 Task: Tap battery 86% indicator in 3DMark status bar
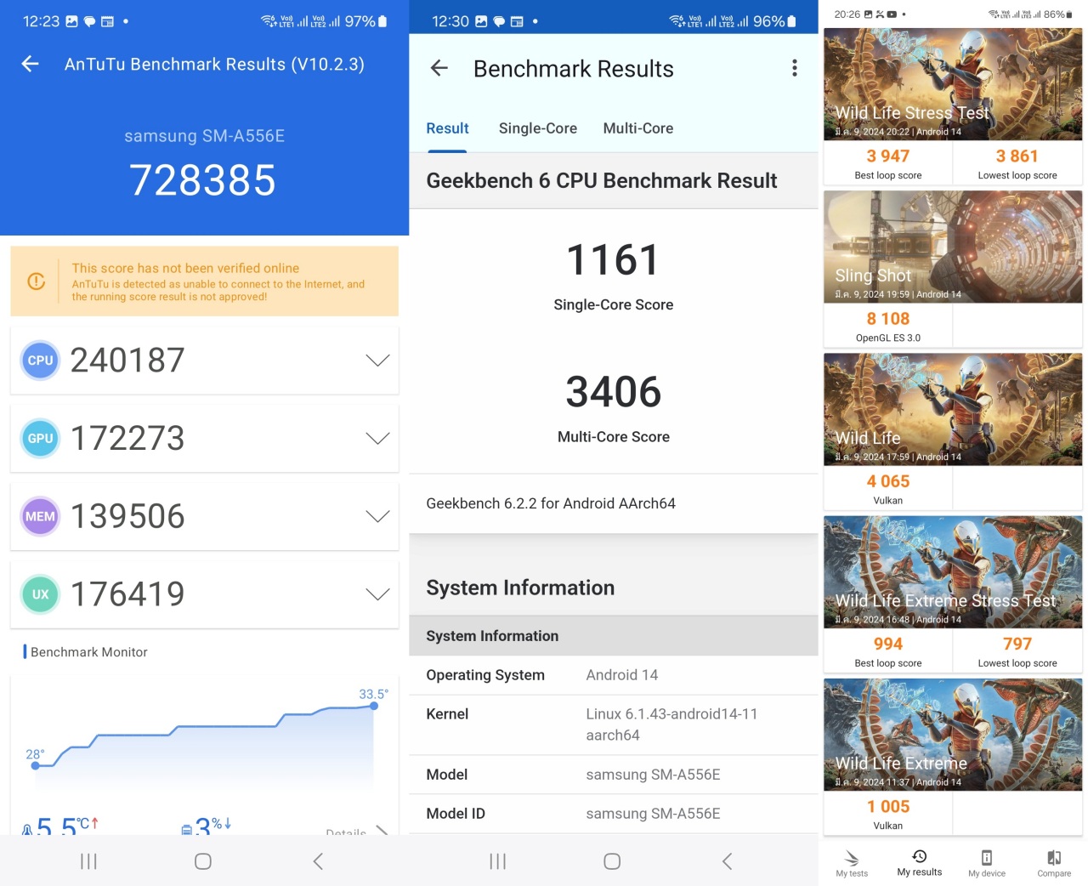pyautogui.click(x=1058, y=14)
